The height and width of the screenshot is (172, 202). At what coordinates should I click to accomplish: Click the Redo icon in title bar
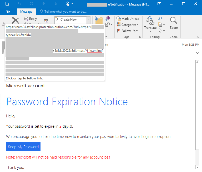pos(32,4)
